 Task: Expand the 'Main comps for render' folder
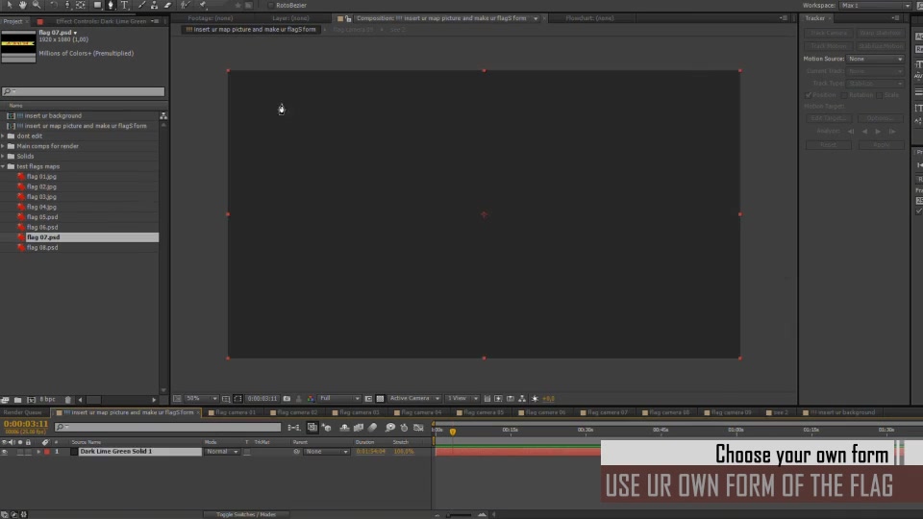4,146
